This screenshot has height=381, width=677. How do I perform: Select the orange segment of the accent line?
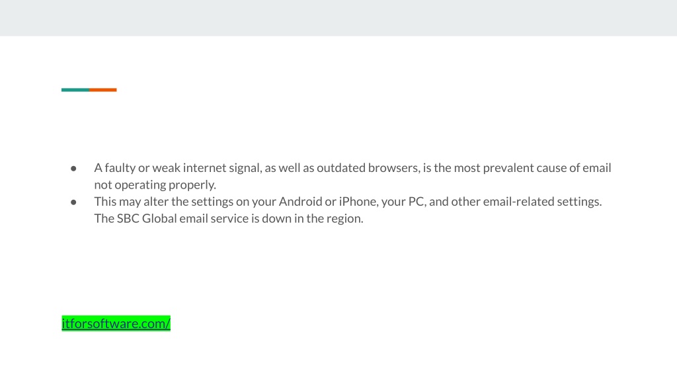(x=102, y=90)
